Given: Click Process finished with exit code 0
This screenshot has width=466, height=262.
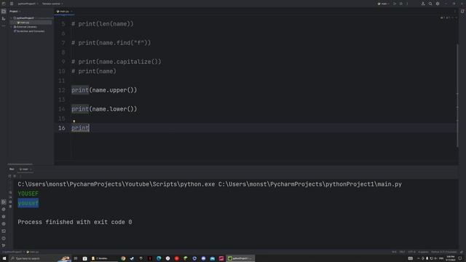Looking at the screenshot, I should tap(75, 222).
